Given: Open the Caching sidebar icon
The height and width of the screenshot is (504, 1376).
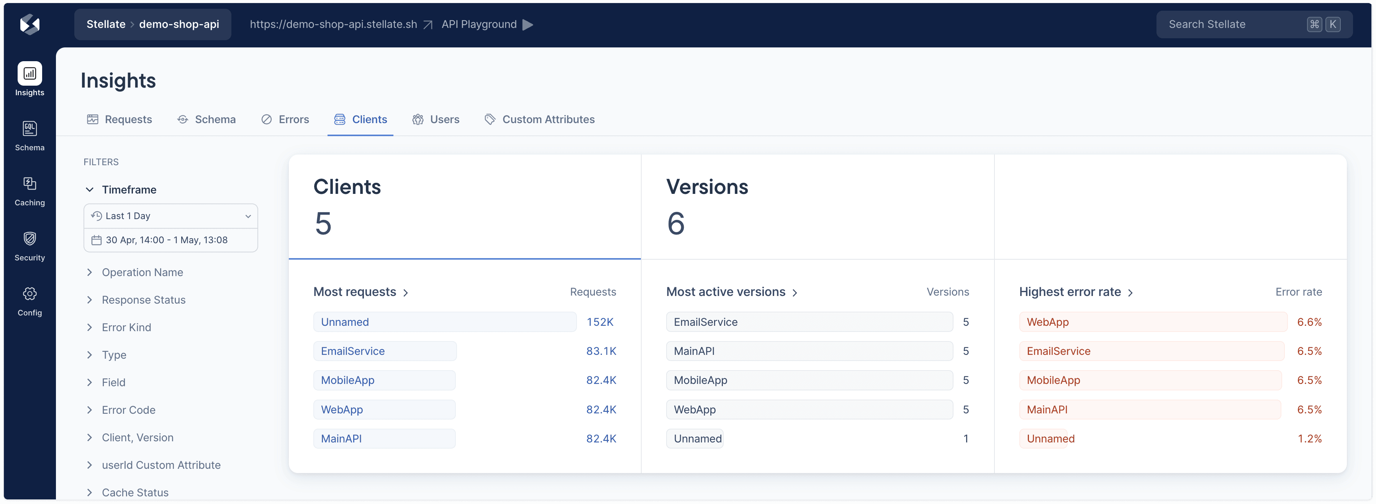Looking at the screenshot, I should point(30,184).
